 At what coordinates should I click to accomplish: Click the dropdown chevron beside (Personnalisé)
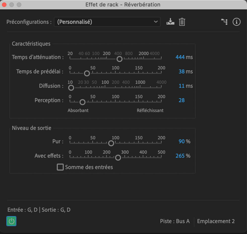(156, 22)
